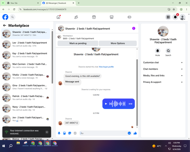Open Kay's 2 beds 1 bath conversation

[x=25, y=55]
